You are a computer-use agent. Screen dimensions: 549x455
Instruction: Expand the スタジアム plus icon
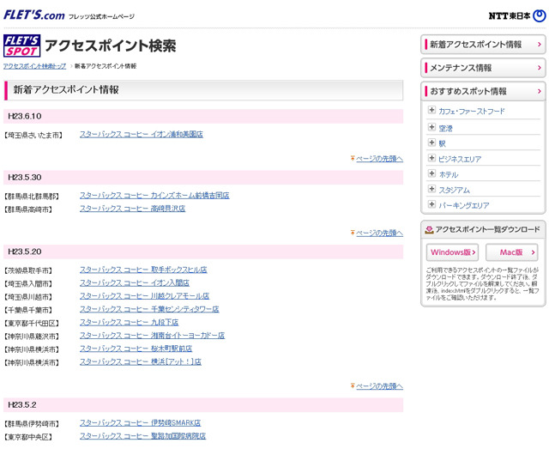(431, 189)
